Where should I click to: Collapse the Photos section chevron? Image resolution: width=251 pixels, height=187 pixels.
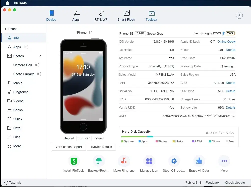pyautogui.click(x=41, y=56)
